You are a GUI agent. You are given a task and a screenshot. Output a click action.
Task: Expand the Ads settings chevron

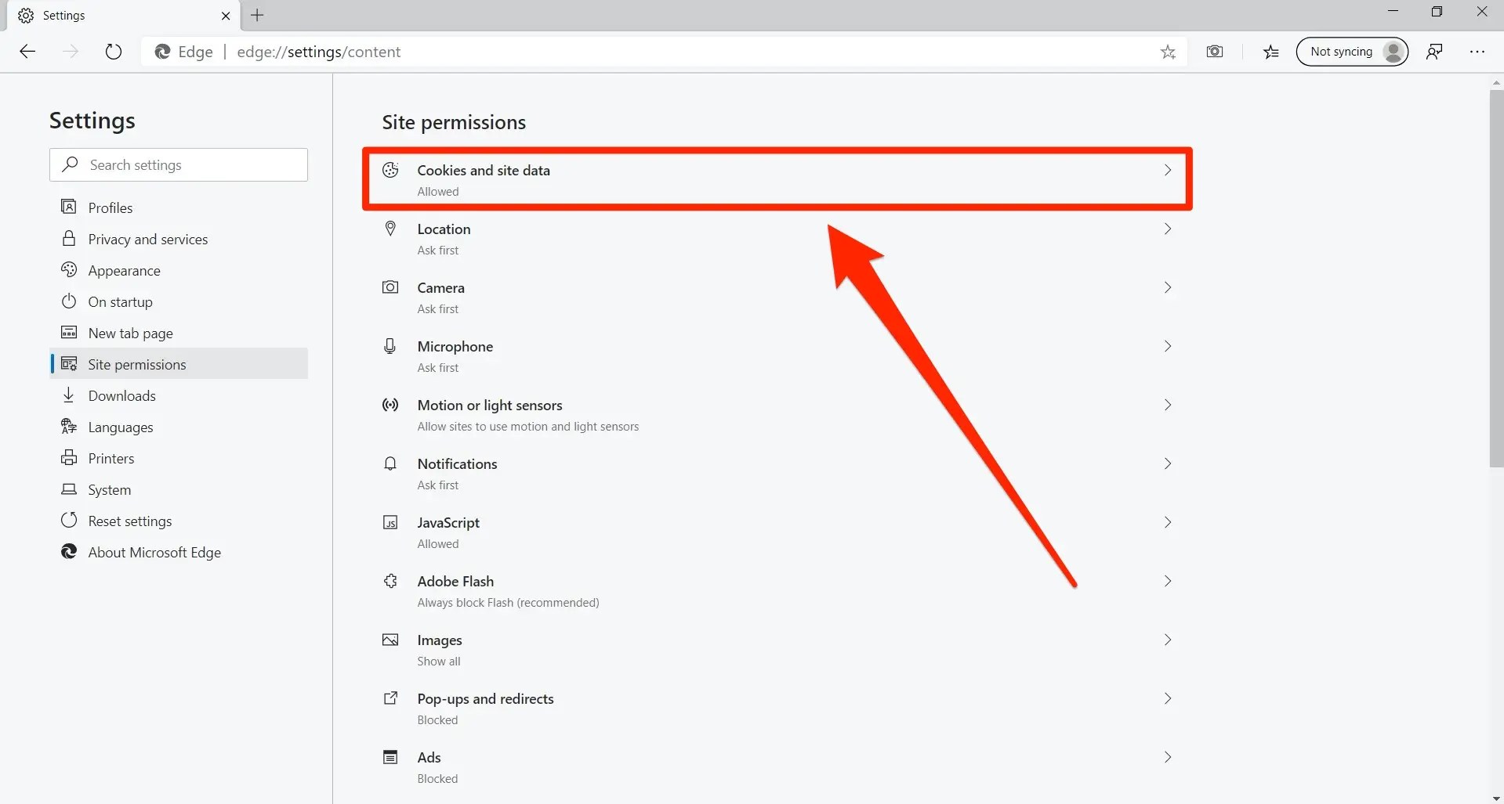tap(1167, 757)
